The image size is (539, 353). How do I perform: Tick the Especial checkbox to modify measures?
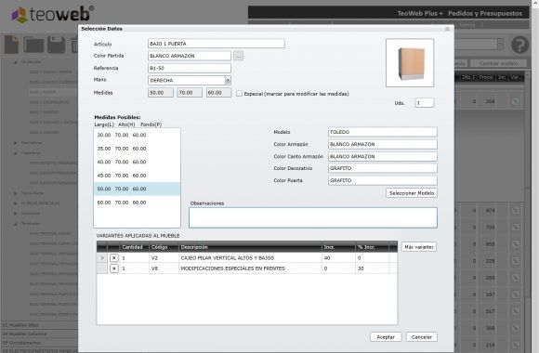tap(239, 94)
